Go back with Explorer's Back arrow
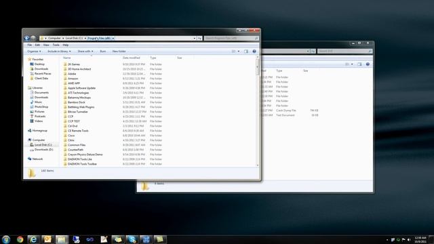The image size is (434, 244). coord(27,38)
